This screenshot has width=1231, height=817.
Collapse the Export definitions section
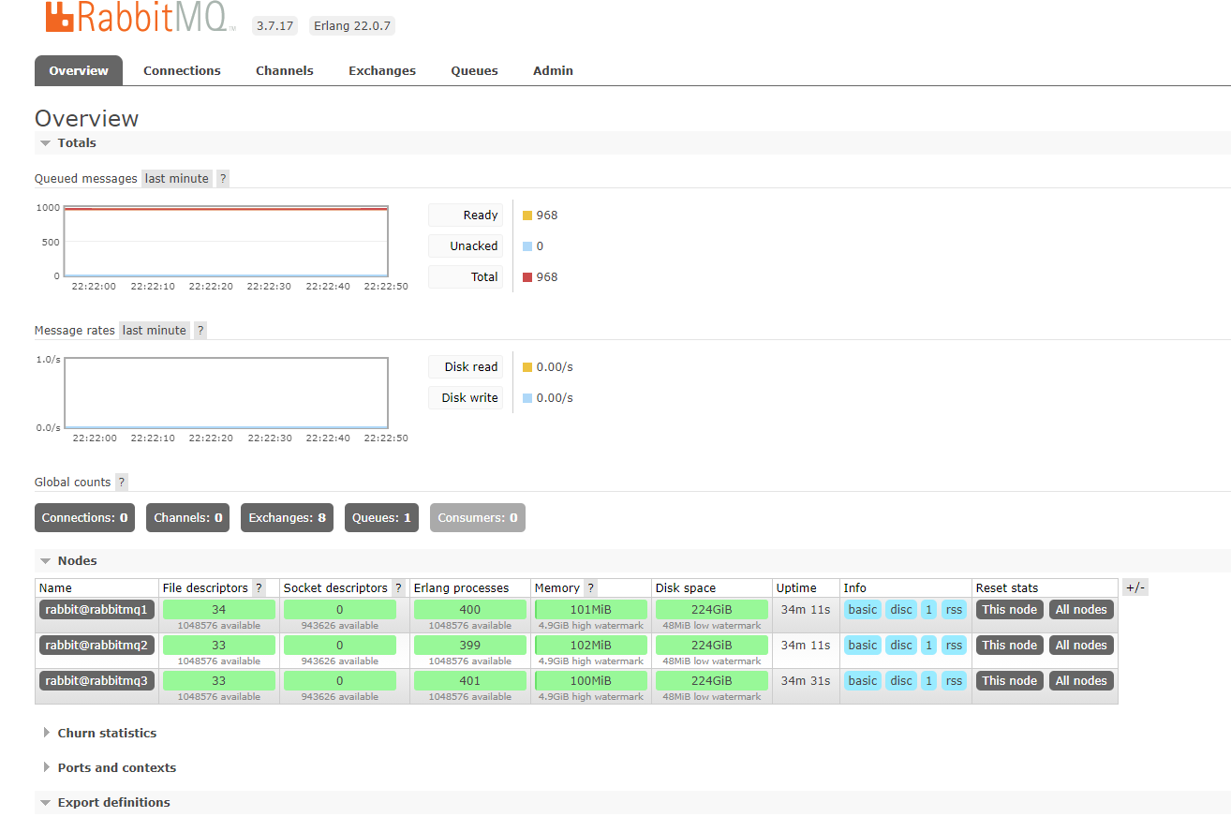point(113,802)
